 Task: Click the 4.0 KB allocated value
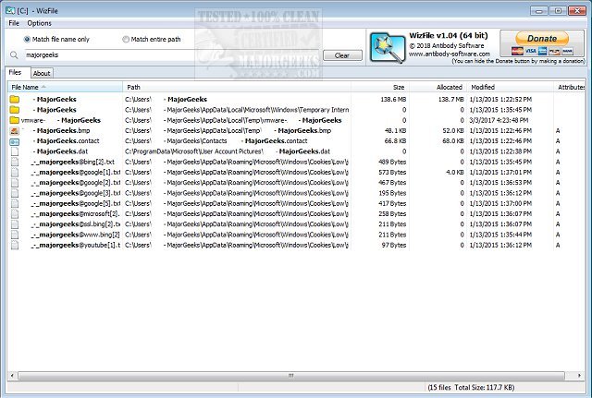[454, 173]
